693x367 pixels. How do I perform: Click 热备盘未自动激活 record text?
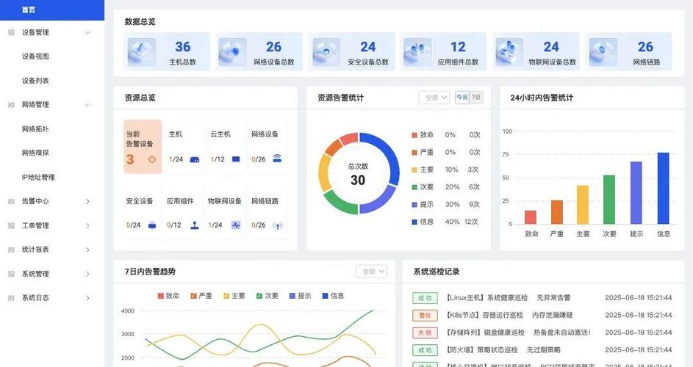pyautogui.click(x=561, y=333)
